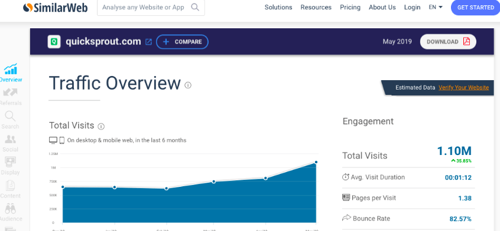
Task: Select the Social sidebar icon
Action: coord(10,143)
